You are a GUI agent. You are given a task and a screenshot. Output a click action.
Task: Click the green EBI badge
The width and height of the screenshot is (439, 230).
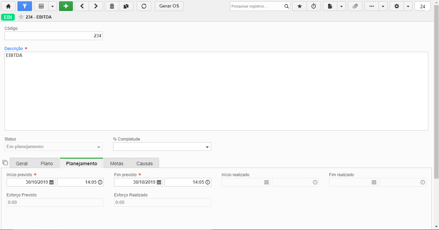8,17
